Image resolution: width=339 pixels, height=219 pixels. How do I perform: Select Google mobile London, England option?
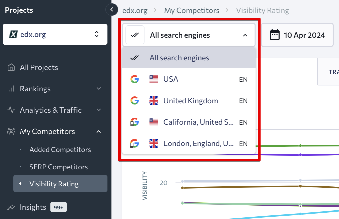[189, 143]
